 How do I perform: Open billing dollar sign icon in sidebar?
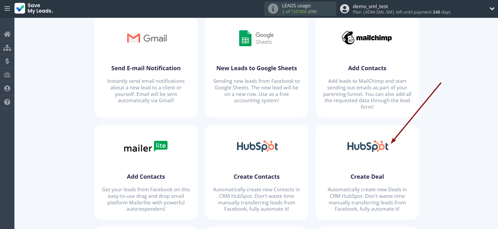click(x=7, y=61)
